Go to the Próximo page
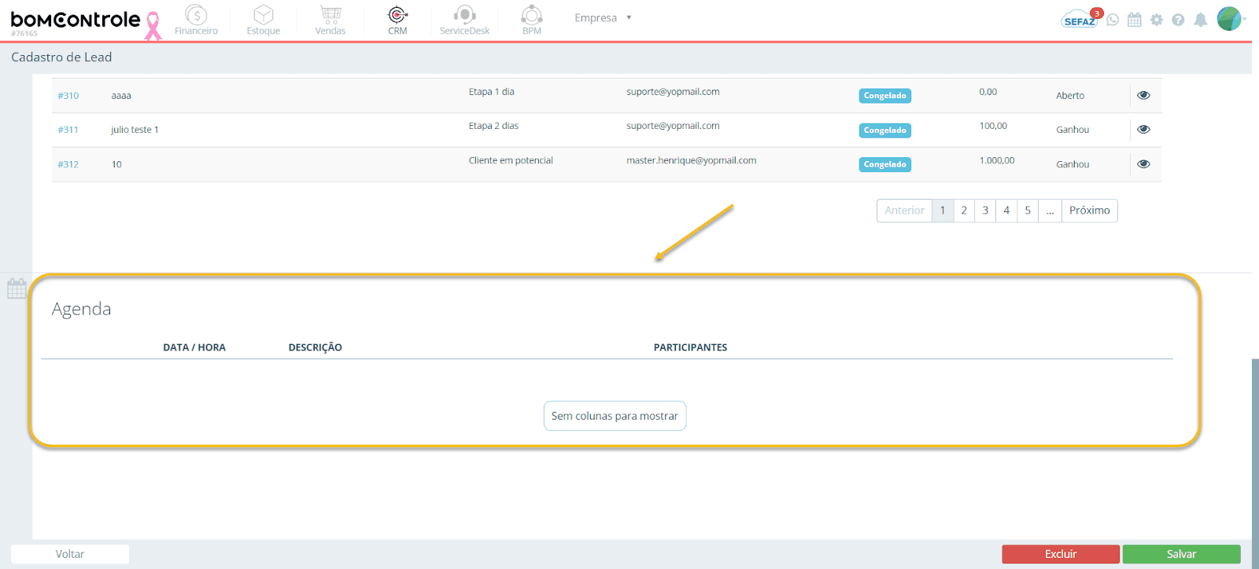 [1090, 211]
